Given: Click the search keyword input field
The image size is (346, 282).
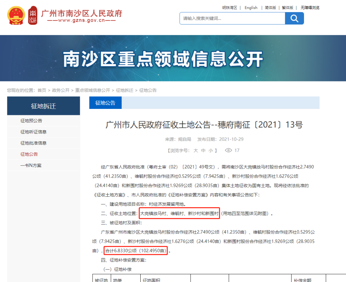Looking at the screenshot, I should [x=232, y=18].
